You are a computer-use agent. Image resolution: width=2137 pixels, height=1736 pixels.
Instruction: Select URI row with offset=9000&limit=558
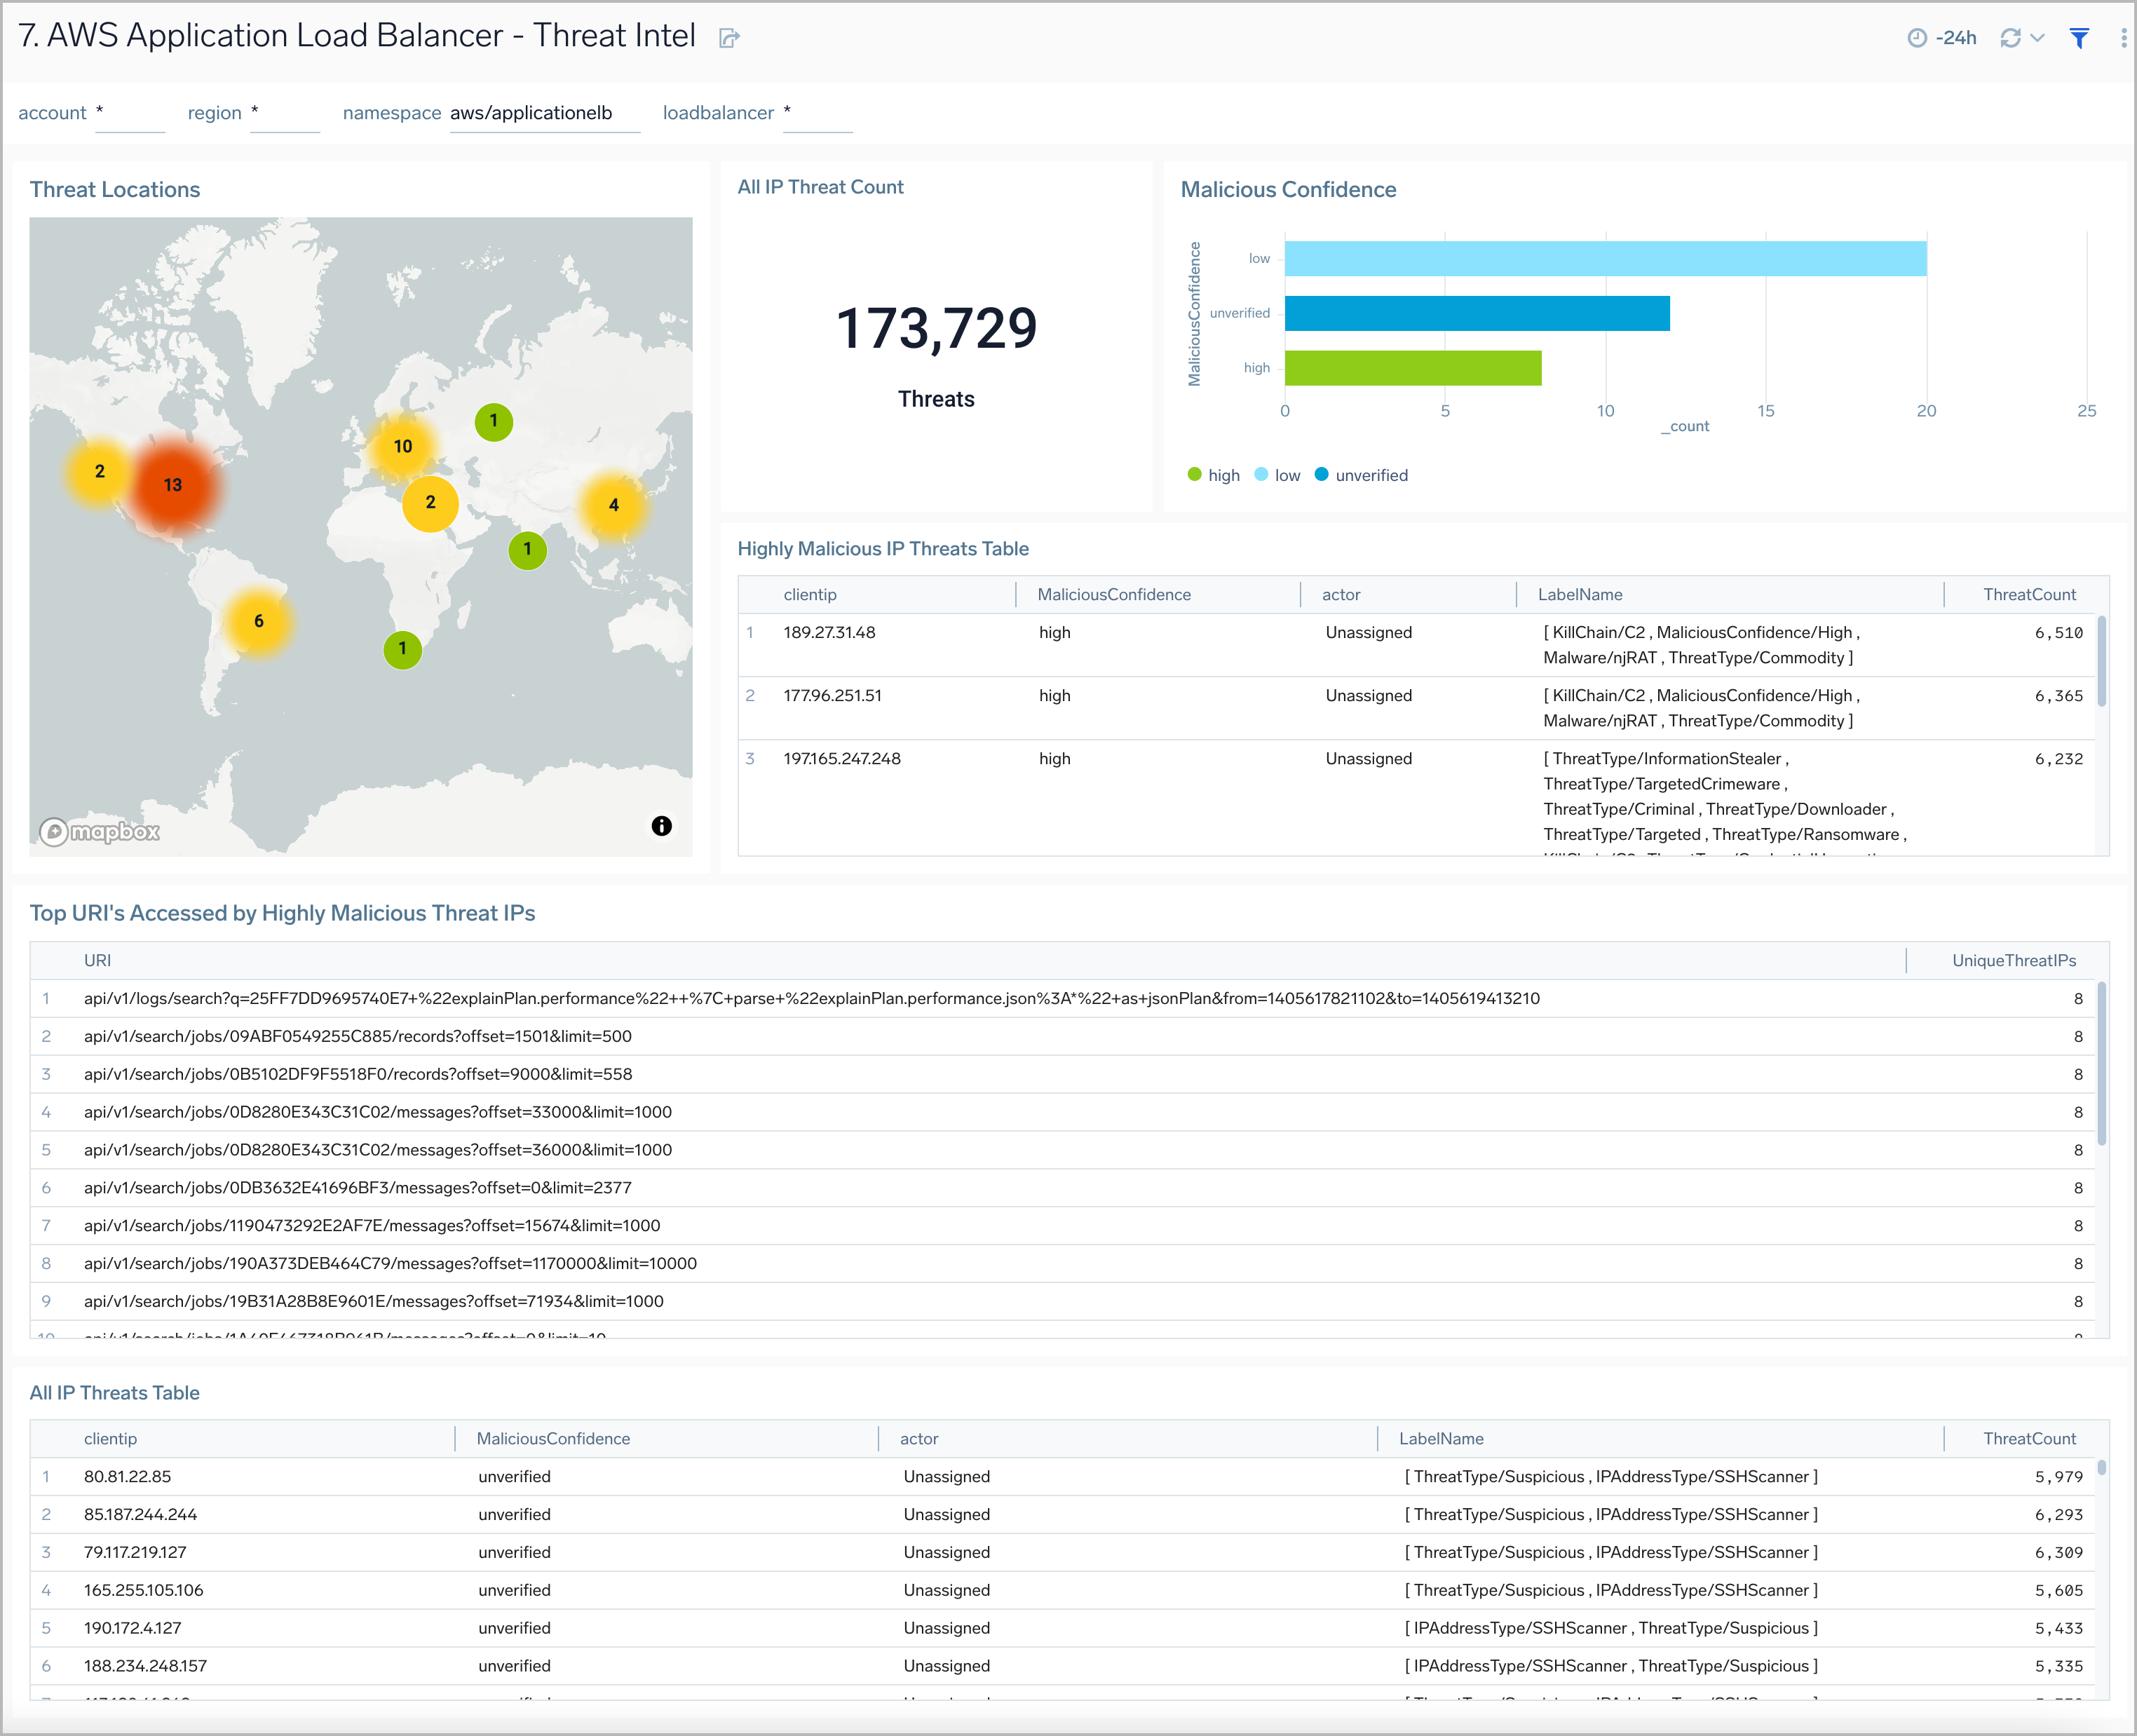click(x=1062, y=1074)
